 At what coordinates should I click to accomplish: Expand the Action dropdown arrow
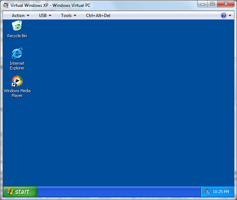tap(28, 16)
